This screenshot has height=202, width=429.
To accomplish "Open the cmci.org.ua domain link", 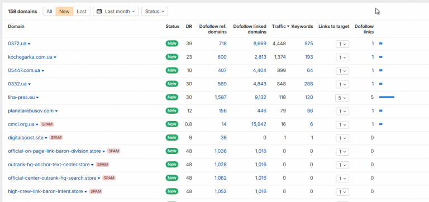I will pos(21,124).
